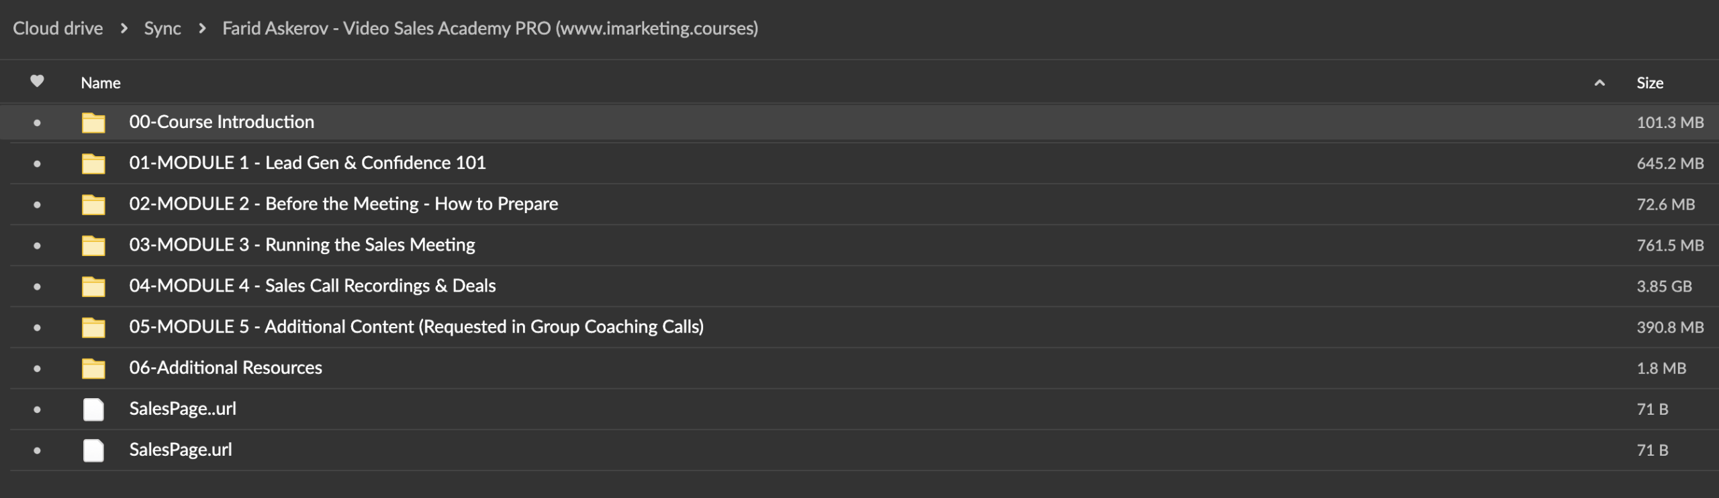Click the folder icon for 05-MODULE 5

[x=93, y=327]
